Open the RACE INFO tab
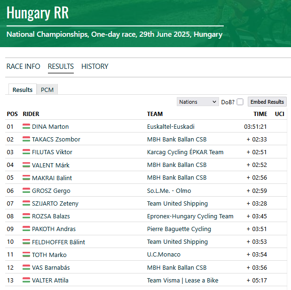Viewport: 291px width, 290px height. click(23, 66)
